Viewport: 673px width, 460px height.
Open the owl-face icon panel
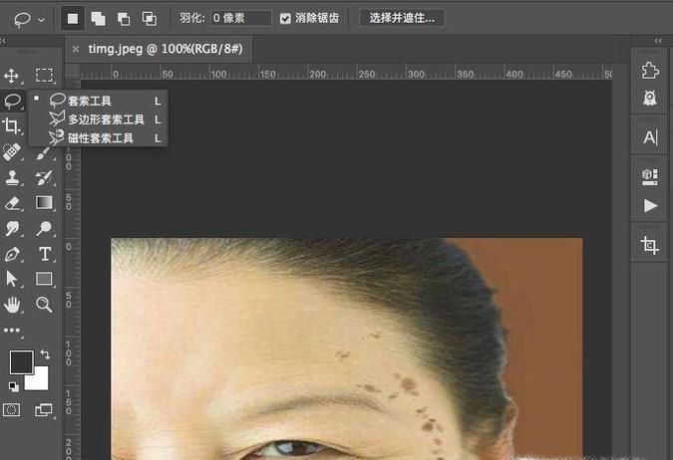tap(650, 99)
